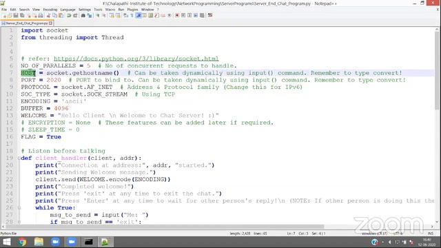Toggle the Document Map toolbar icon
The image size is (441, 248).
(151, 15)
